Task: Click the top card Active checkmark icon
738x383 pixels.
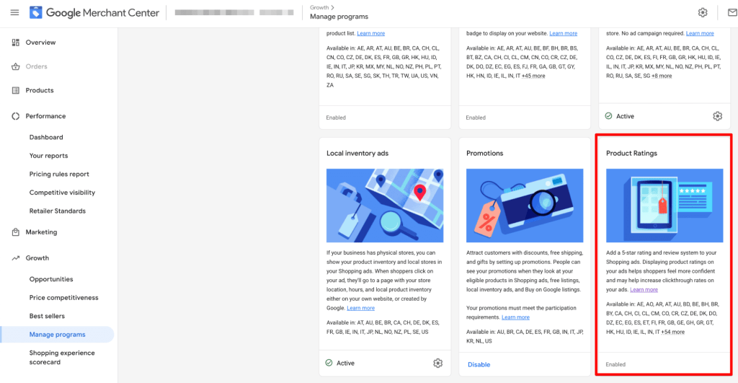Action: coord(608,116)
